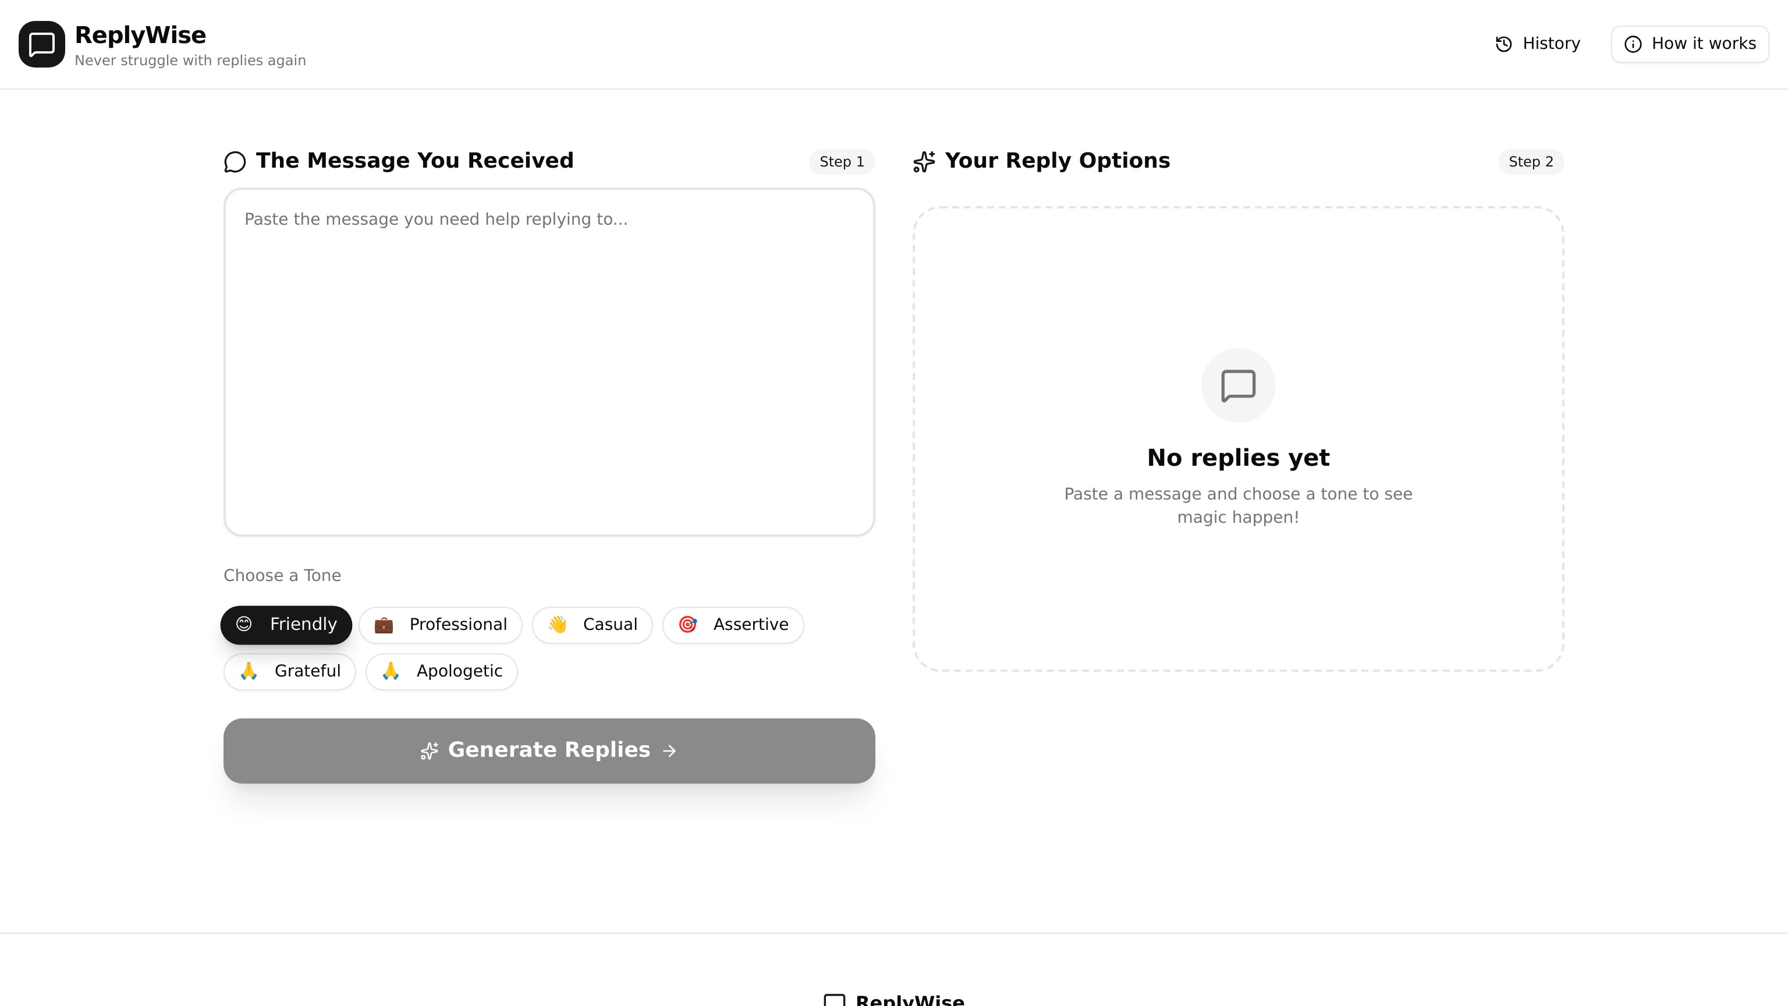Select the Apologetic tone chip
The height and width of the screenshot is (1006, 1788).
tap(441, 671)
